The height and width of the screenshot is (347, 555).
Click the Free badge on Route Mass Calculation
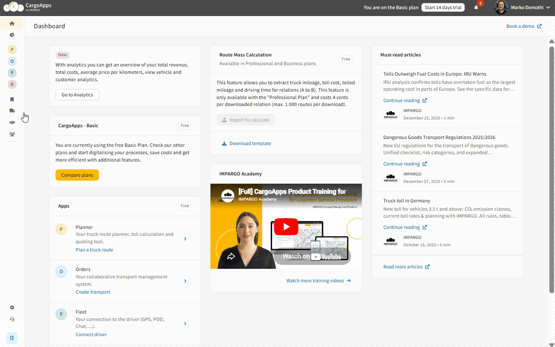pyautogui.click(x=346, y=59)
